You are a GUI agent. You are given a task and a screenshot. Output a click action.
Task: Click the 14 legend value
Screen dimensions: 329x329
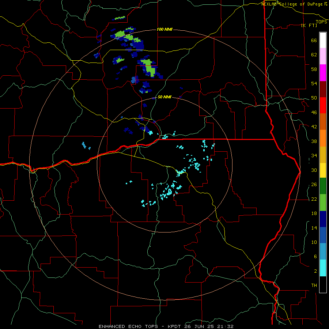(x=314, y=228)
